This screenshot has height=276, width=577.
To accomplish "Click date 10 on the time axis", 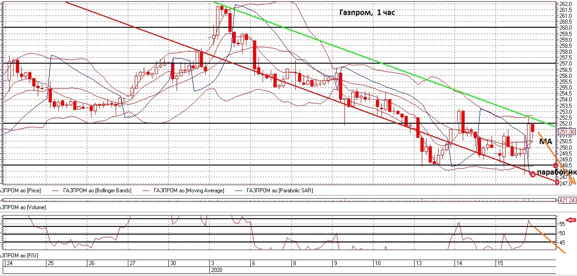I will click(x=378, y=264).
